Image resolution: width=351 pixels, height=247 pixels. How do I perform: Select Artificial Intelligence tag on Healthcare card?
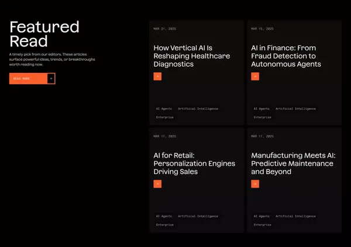coord(198,109)
